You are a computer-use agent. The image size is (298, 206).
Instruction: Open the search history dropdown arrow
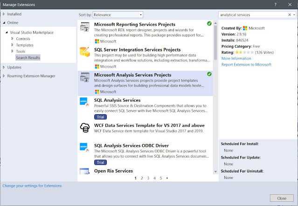point(294,14)
